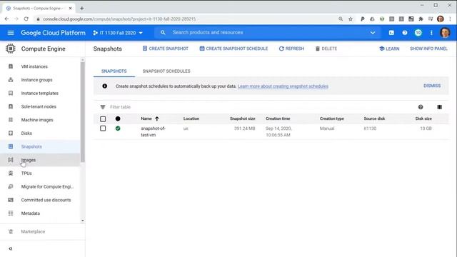
Task: Bookmark this page with star icon
Action: 351,19
